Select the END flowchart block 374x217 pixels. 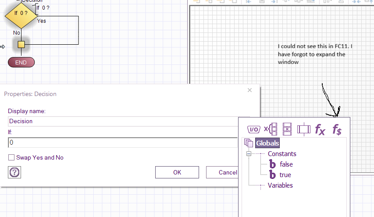coord(21,62)
